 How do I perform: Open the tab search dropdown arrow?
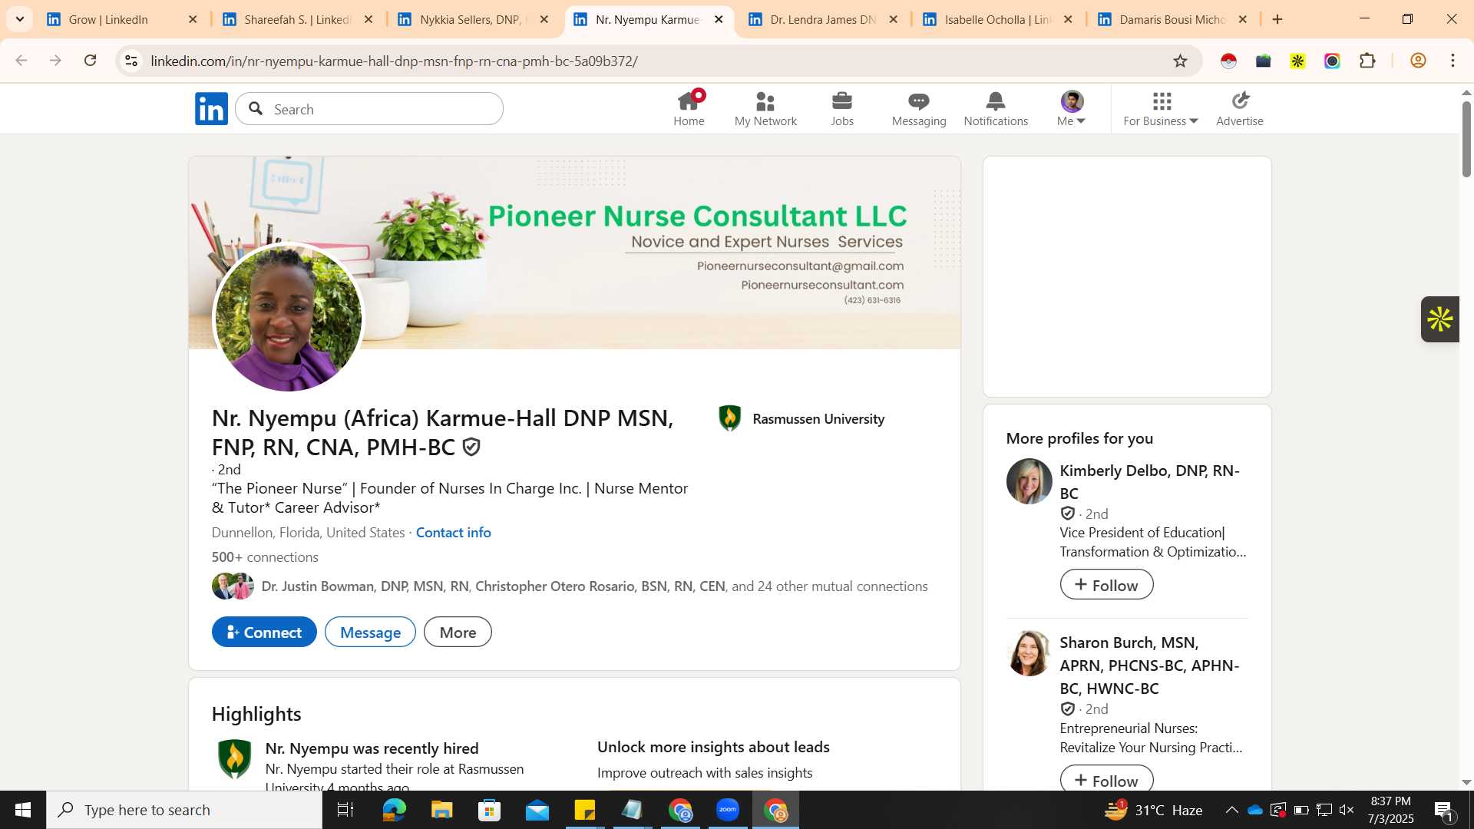[x=20, y=19]
